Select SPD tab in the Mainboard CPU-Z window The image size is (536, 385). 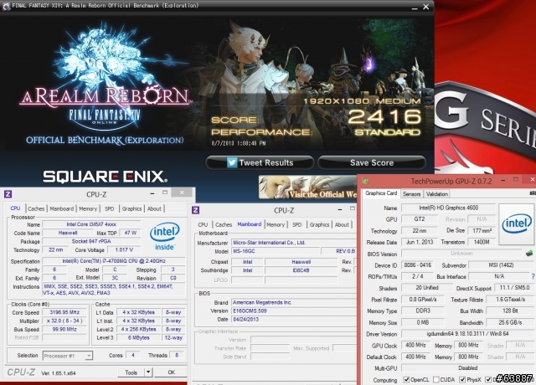coord(297,224)
